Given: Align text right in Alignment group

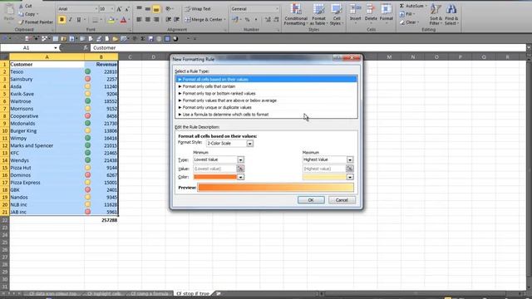Looking at the screenshot, I should pos(156,20).
